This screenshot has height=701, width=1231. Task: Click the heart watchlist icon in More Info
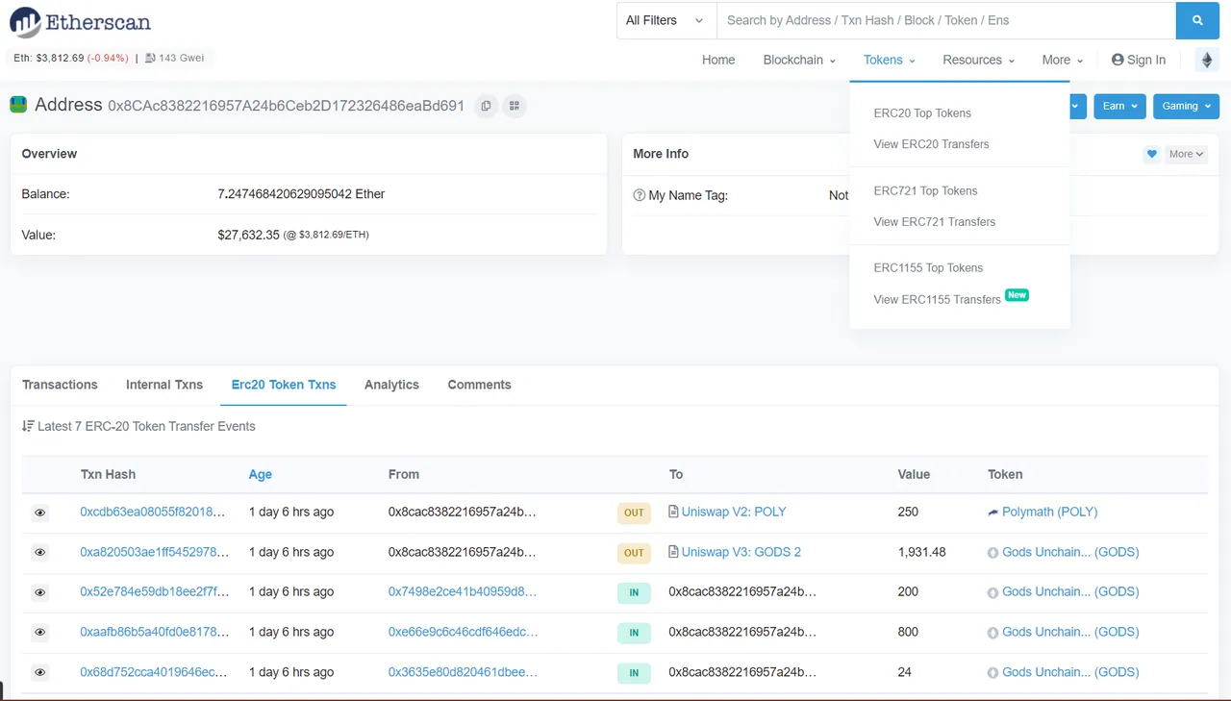1152,154
